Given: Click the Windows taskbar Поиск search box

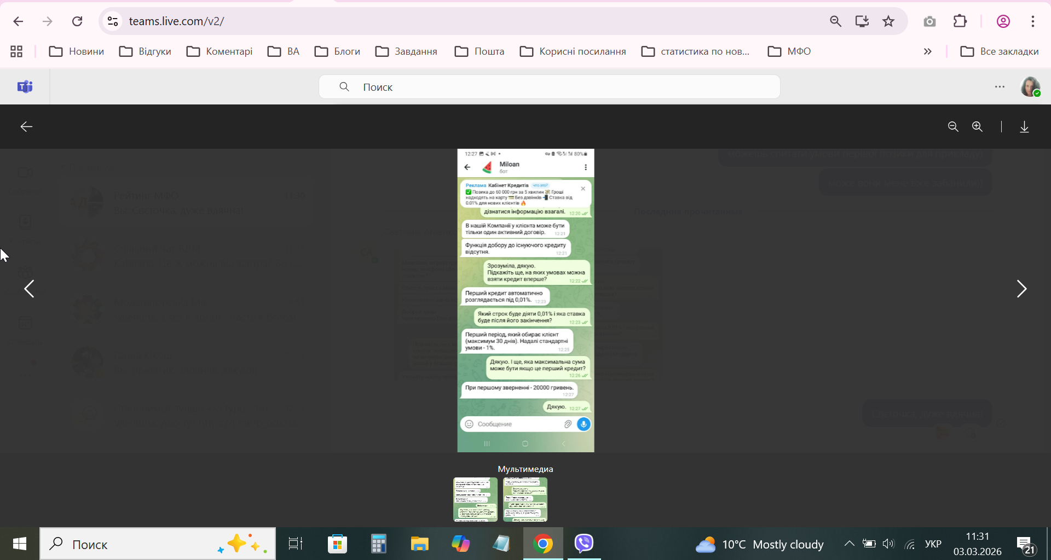Looking at the screenshot, I should pos(158,544).
